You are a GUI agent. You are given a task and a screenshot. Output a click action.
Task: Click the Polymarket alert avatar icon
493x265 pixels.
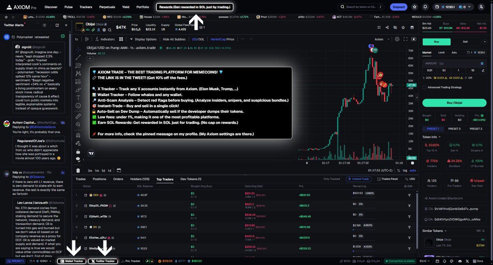(x=7, y=37)
